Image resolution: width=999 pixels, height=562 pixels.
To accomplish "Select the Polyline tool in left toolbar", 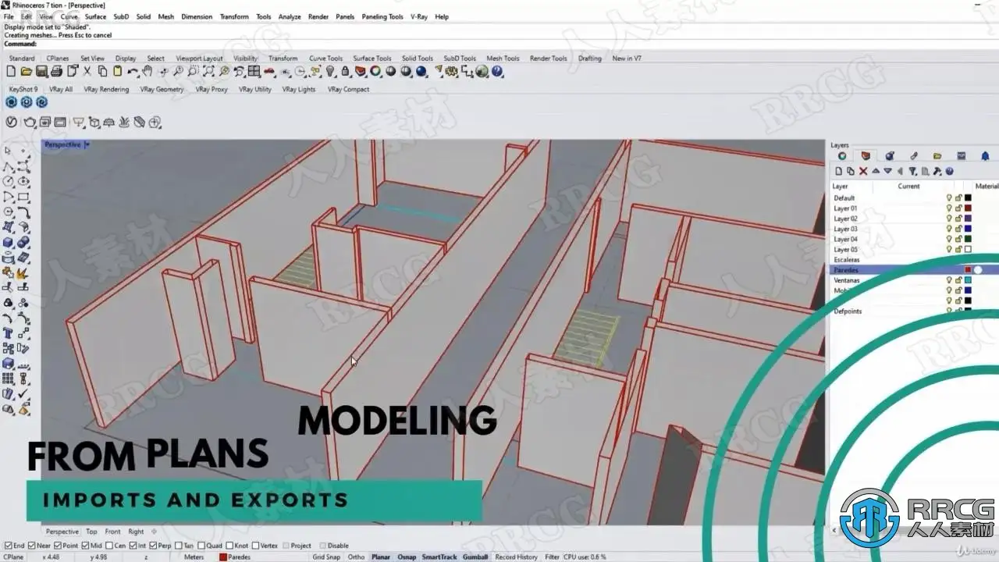I will (x=7, y=166).
